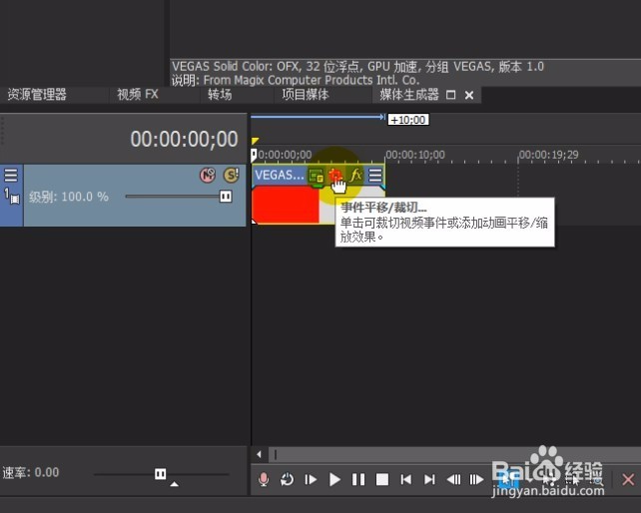Play from start
641x513 pixels.
(311, 479)
